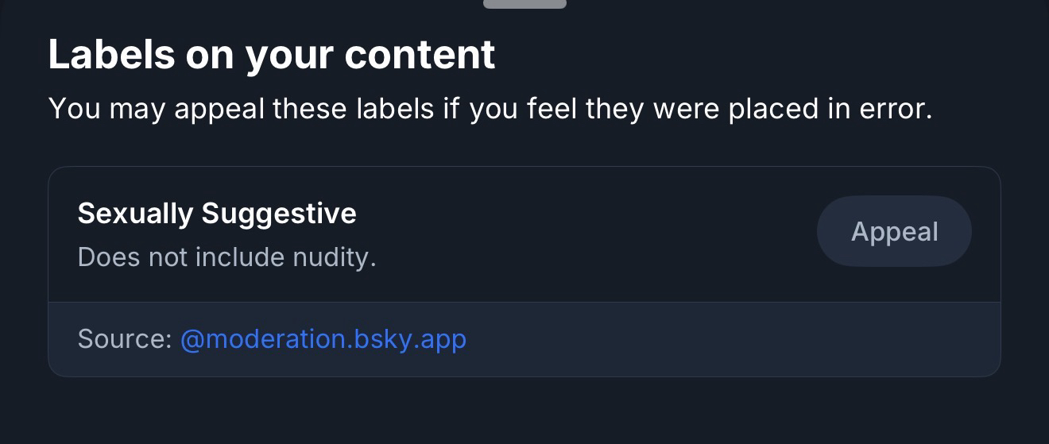Viewport: 1049px width, 444px height.
Task: Visit the Bluesky moderation service profile
Action: (323, 339)
